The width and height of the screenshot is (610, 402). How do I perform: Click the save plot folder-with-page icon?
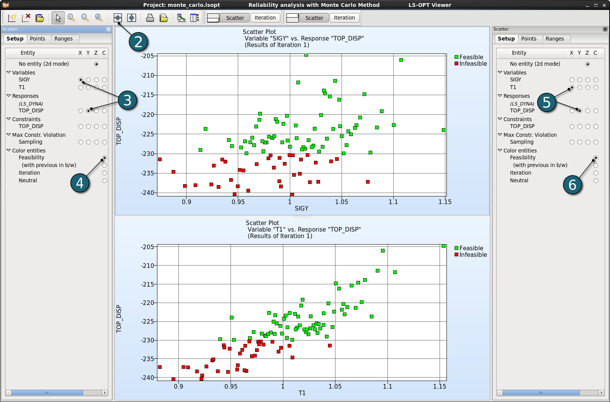(x=164, y=18)
